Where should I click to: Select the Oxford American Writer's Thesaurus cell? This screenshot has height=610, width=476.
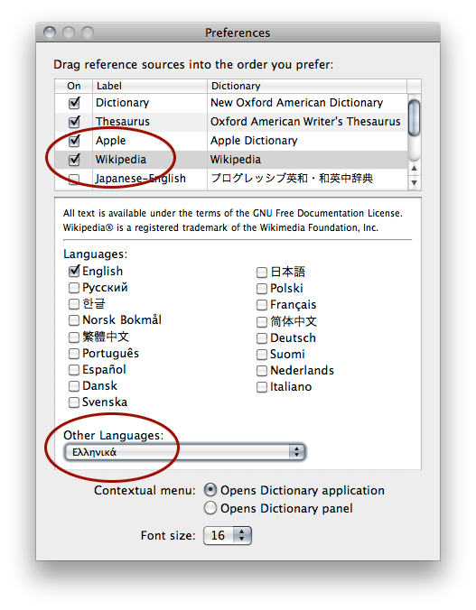click(x=307, y=122)
